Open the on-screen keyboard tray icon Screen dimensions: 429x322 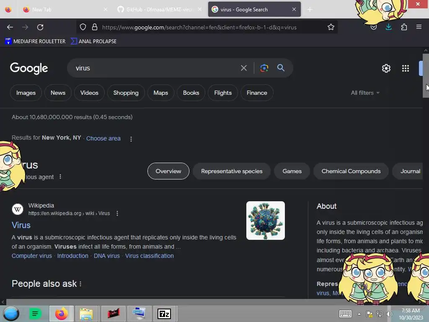(345, 314)
